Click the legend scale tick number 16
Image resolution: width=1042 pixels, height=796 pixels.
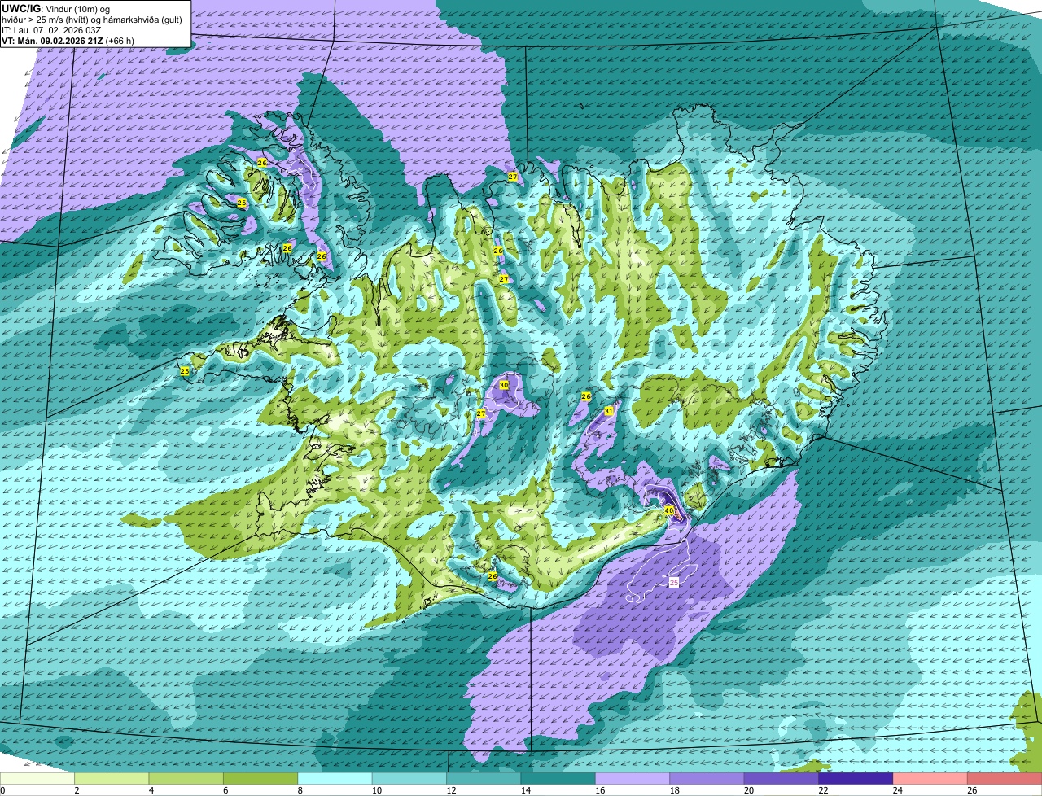click(x=599, y=790)
